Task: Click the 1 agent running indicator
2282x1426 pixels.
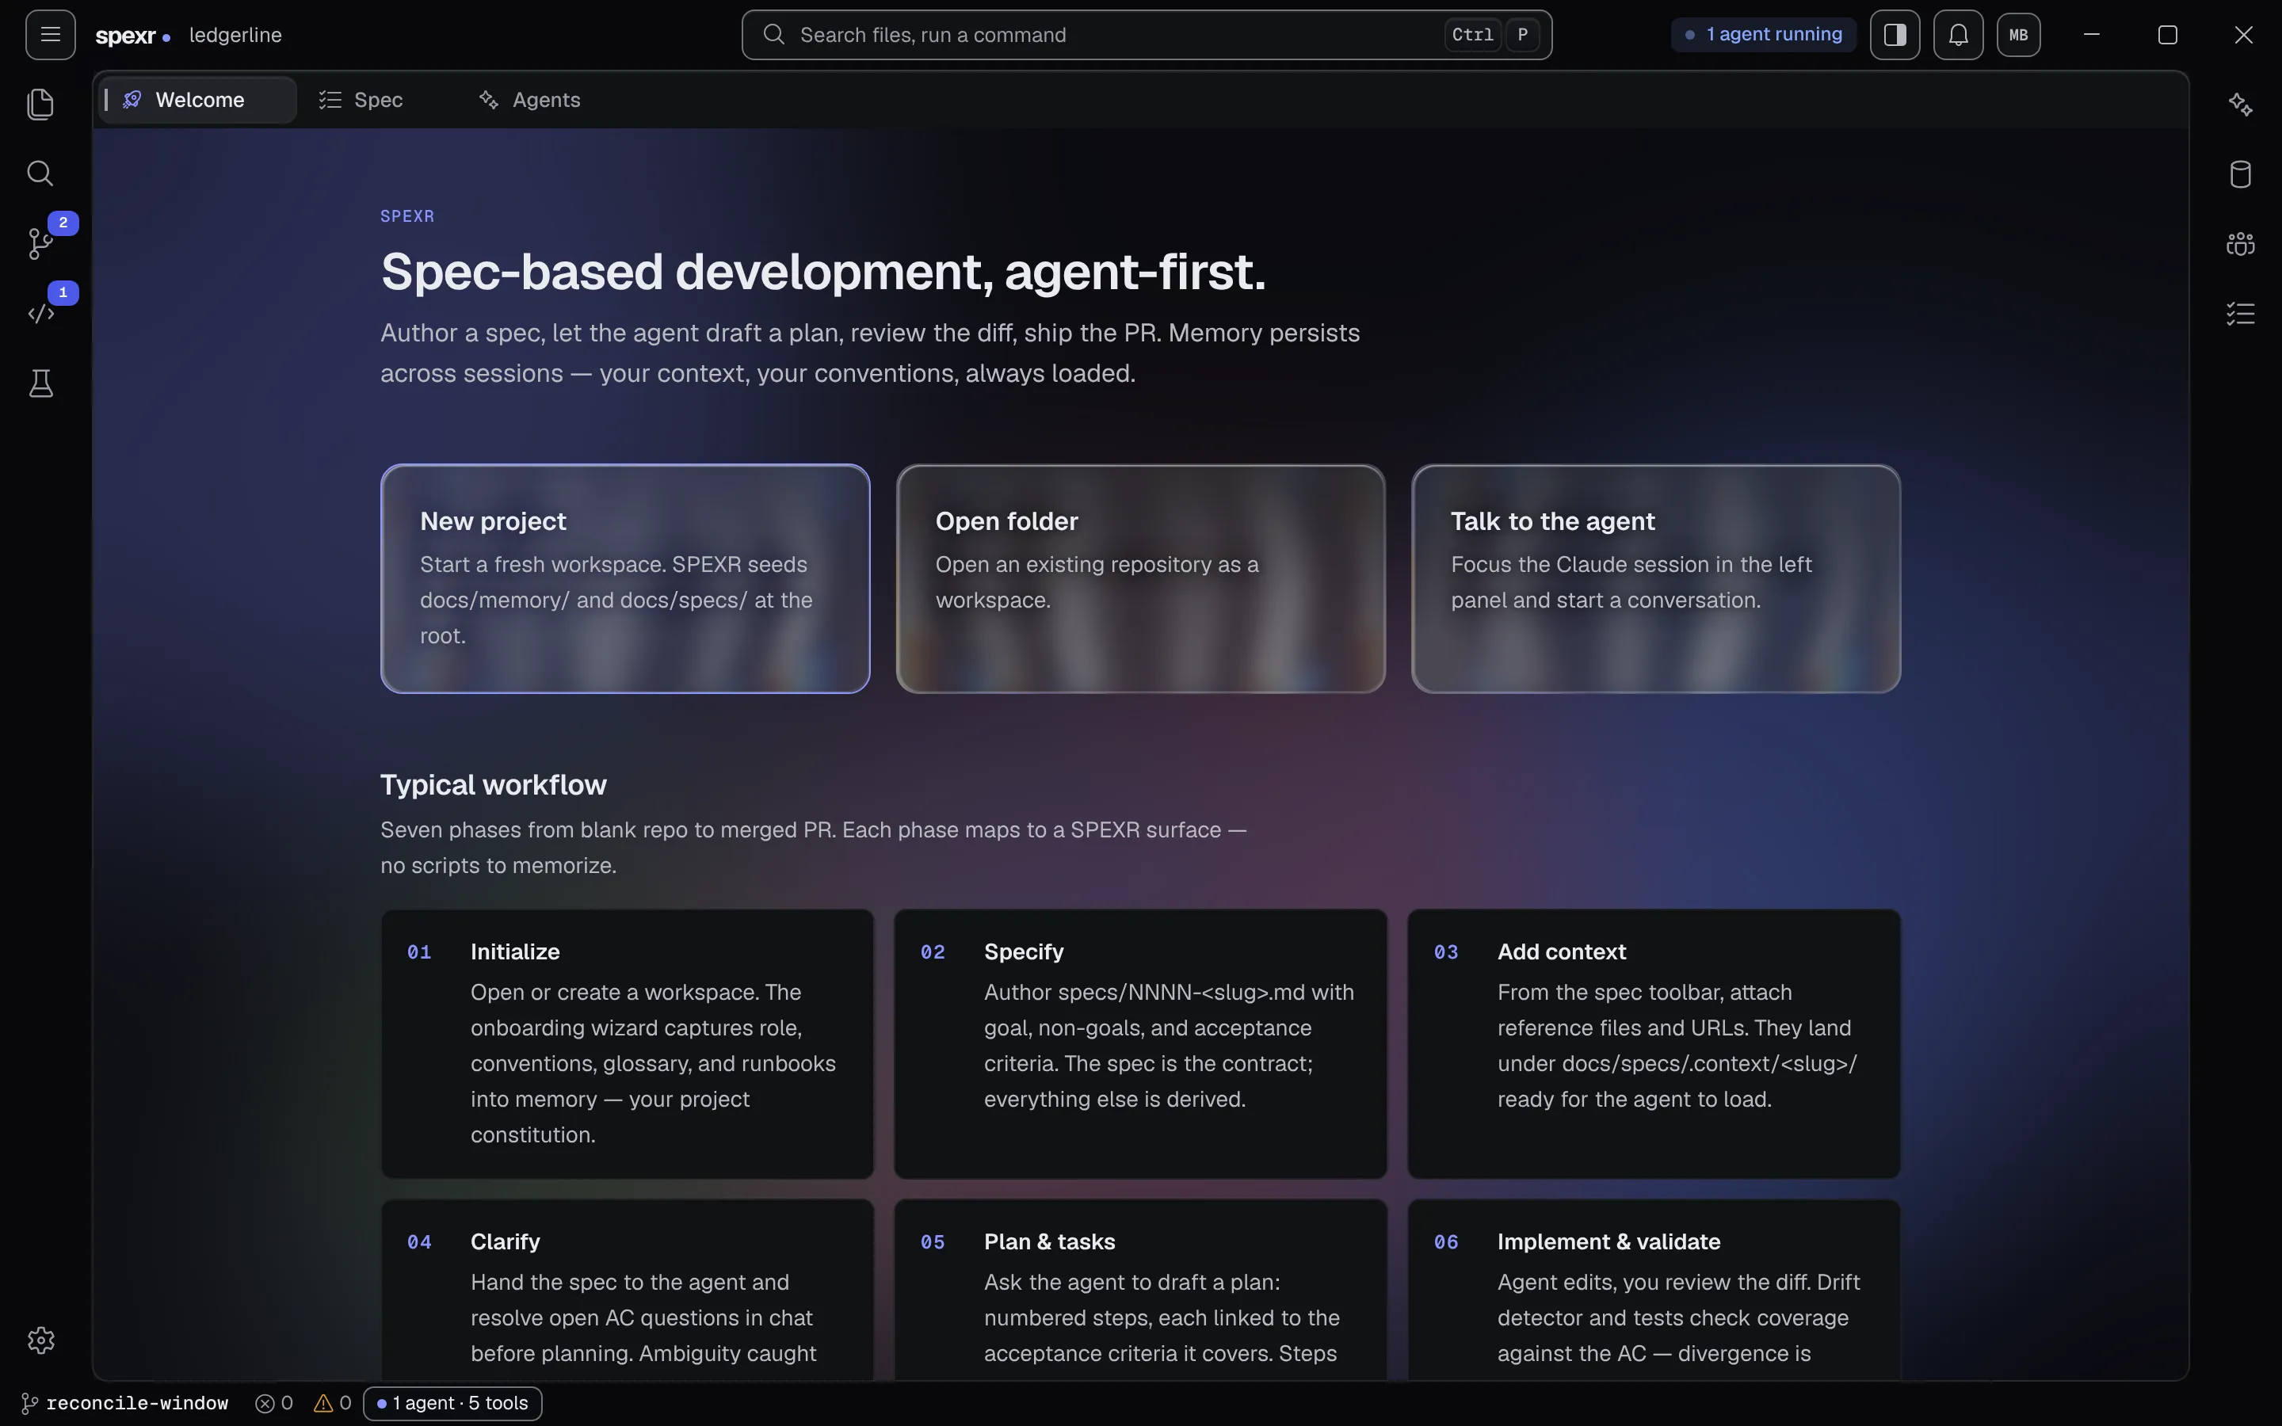Action: coord(1763,35)
